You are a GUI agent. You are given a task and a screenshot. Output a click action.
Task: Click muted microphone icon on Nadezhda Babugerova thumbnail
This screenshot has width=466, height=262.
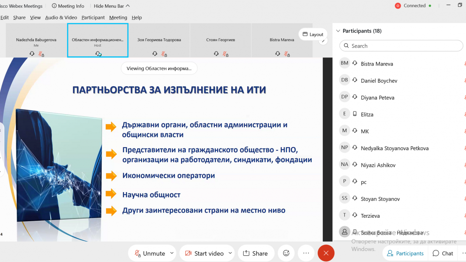[41, 54]
